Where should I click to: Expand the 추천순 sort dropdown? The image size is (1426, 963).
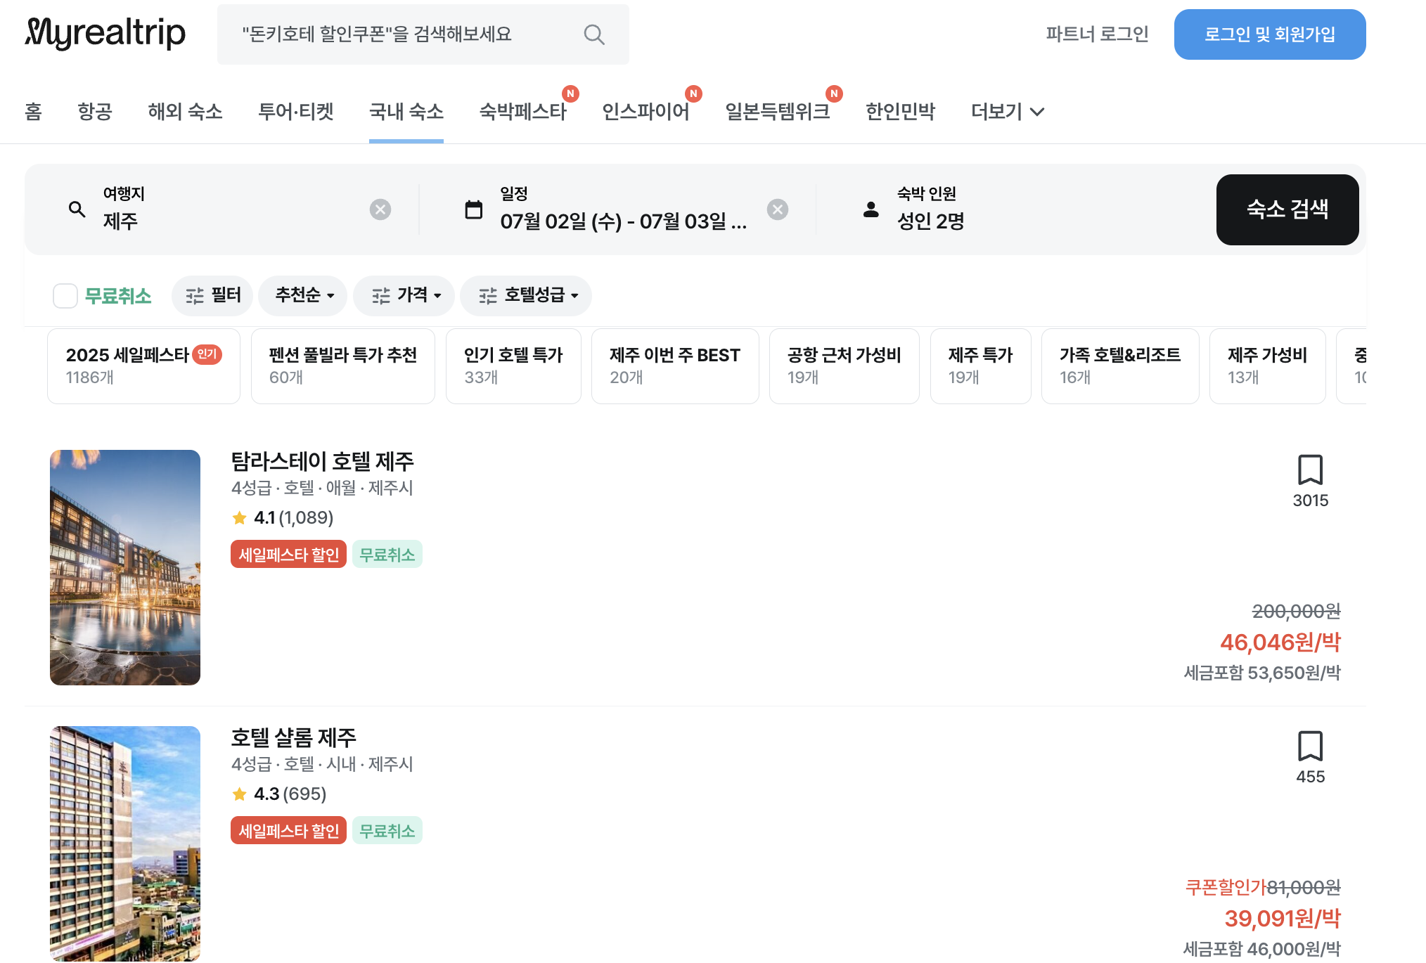point(303,295)
